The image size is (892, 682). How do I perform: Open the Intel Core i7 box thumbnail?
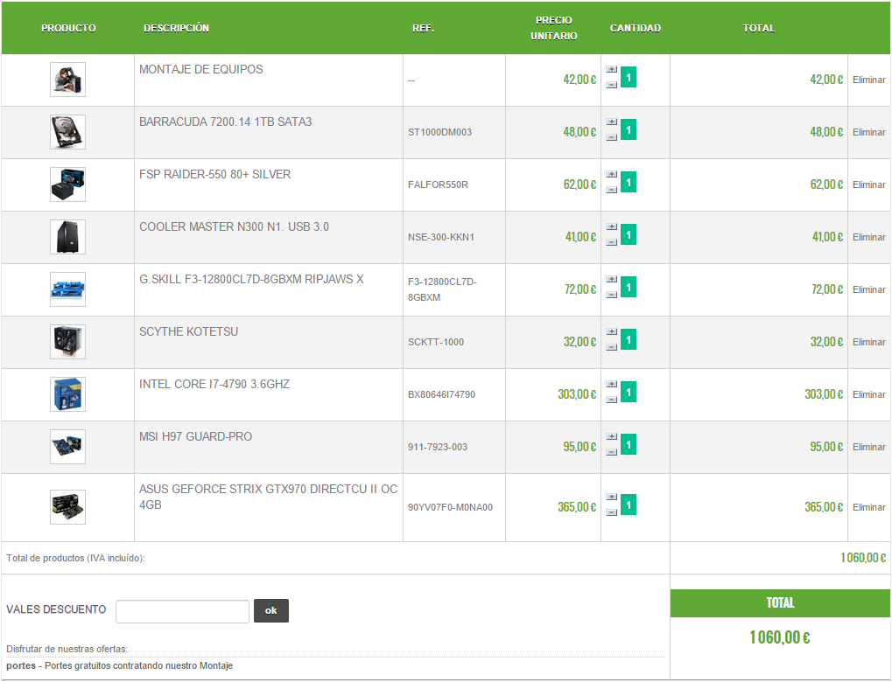67,394
